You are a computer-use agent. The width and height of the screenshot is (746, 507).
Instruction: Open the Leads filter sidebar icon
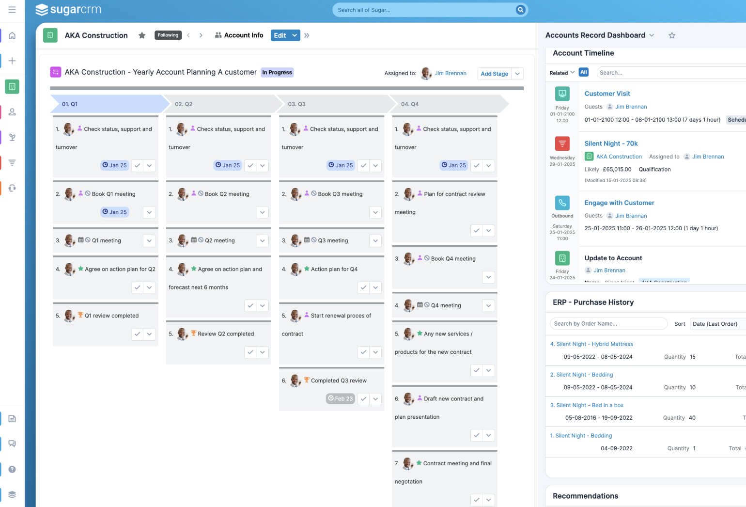click(12, 162)
